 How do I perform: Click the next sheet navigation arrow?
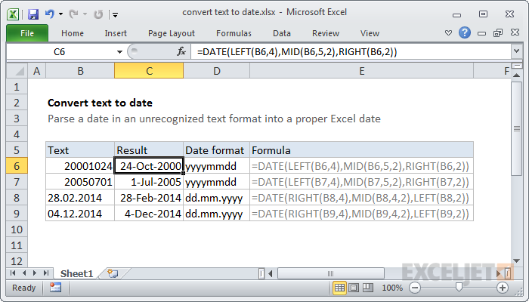pos(35,273)
